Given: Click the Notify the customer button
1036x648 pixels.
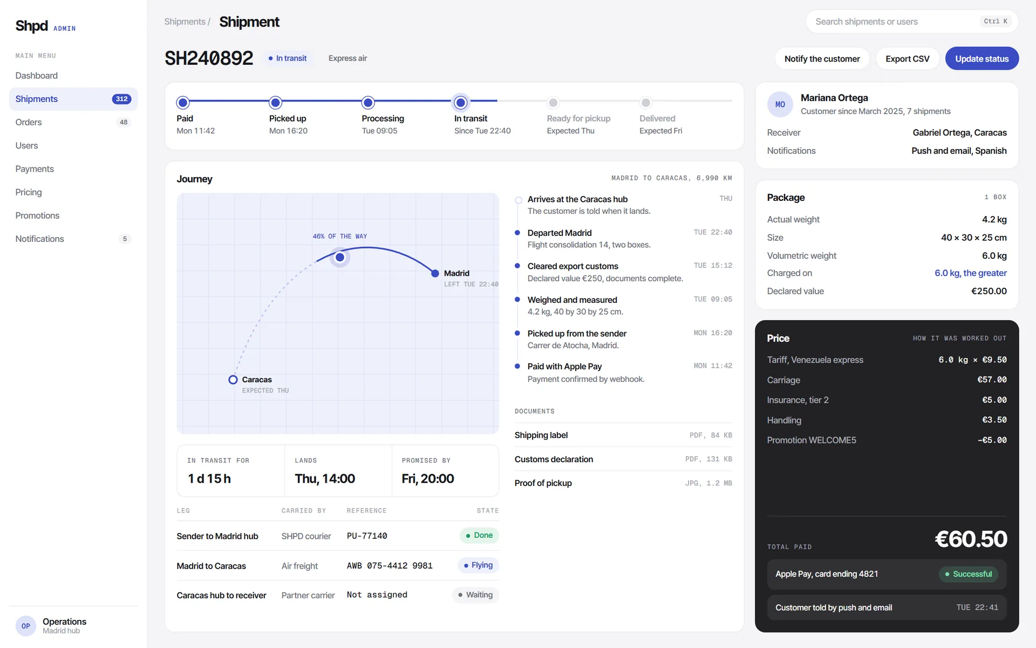Looking at the screenshot, I should [x=822, y=58].
